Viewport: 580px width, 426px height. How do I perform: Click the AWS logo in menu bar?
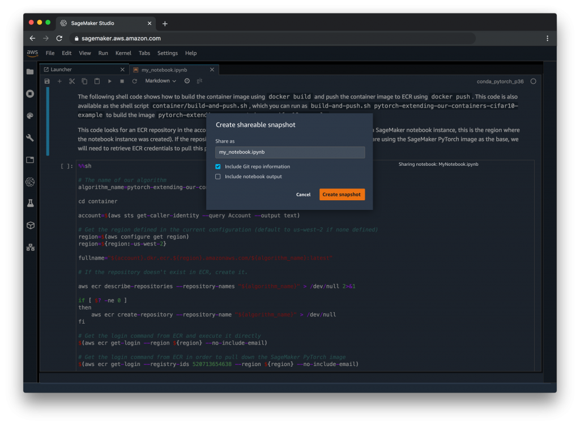(32, 53)
